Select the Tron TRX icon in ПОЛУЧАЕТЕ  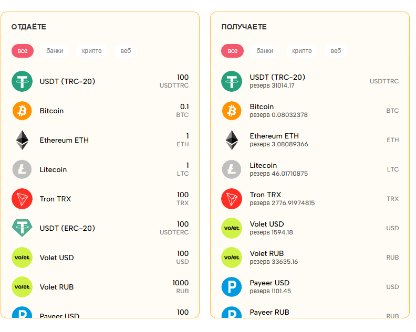point(232,199)
